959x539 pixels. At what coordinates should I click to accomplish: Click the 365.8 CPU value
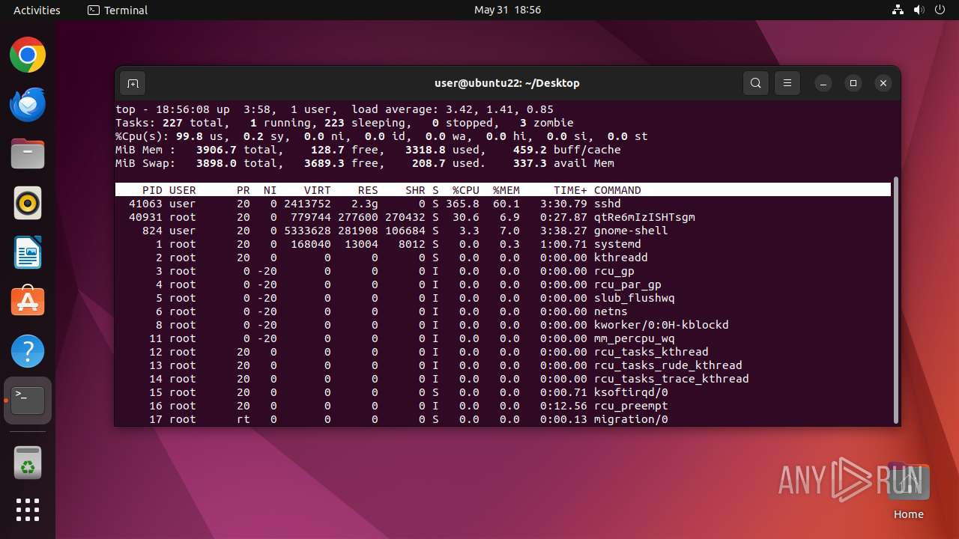pyautogui.click(x=462, y=204)
